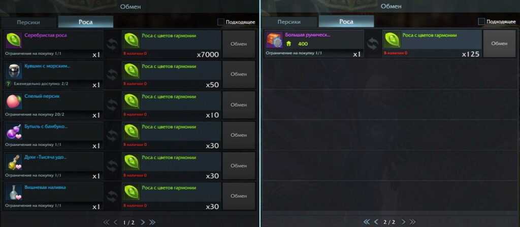Go to next page in left panel
Viewport: 520px width, 227px height.
[143, 222]
